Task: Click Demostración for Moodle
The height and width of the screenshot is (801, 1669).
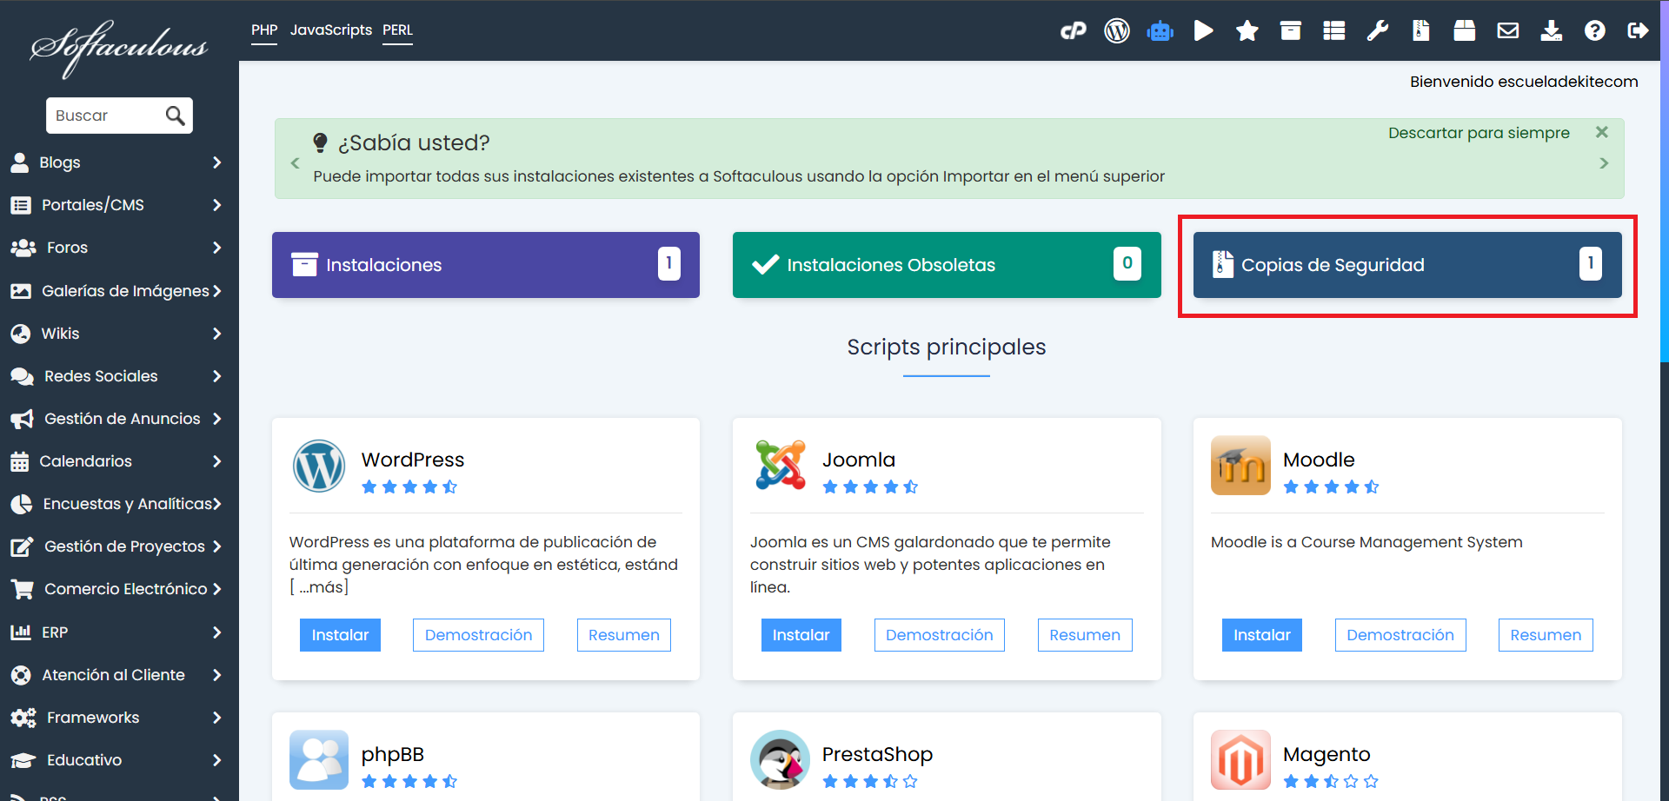Action: (1400, 635)
